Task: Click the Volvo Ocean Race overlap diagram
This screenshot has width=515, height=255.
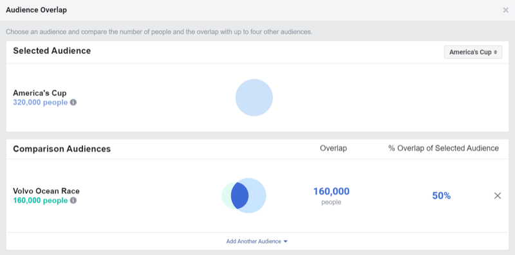Action: coord(244,196)
